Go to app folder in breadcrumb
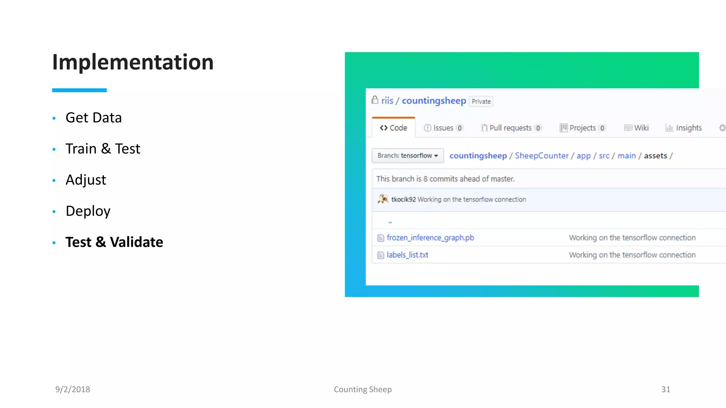The width and height of the screenshot is (726, 408). point(583,156)
